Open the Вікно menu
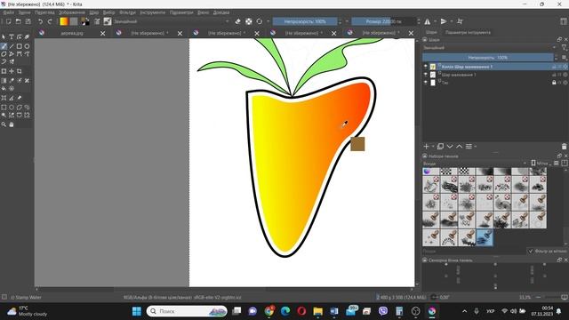This screenshot has width=569, height=320. click(x=204, y=12)
